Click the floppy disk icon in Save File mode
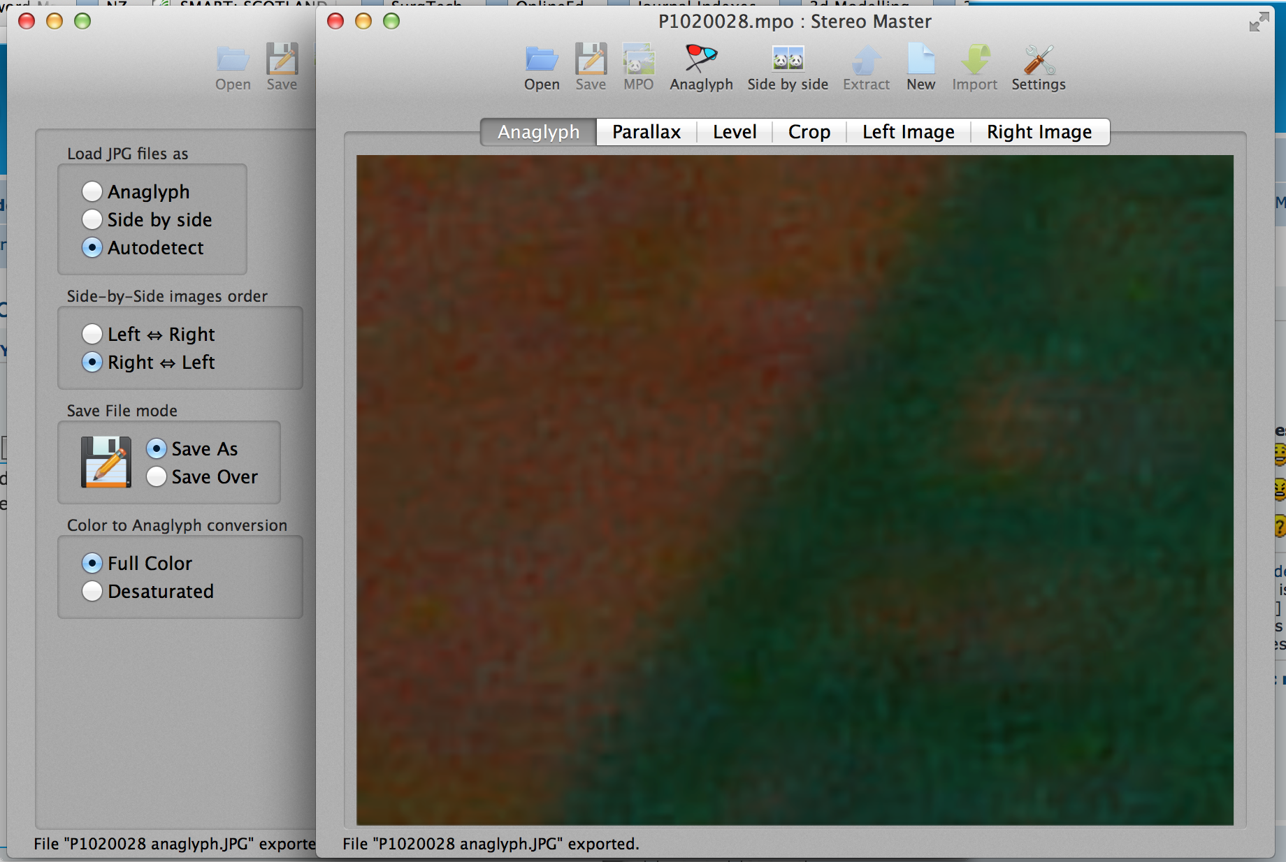 (x=106, y=462)
